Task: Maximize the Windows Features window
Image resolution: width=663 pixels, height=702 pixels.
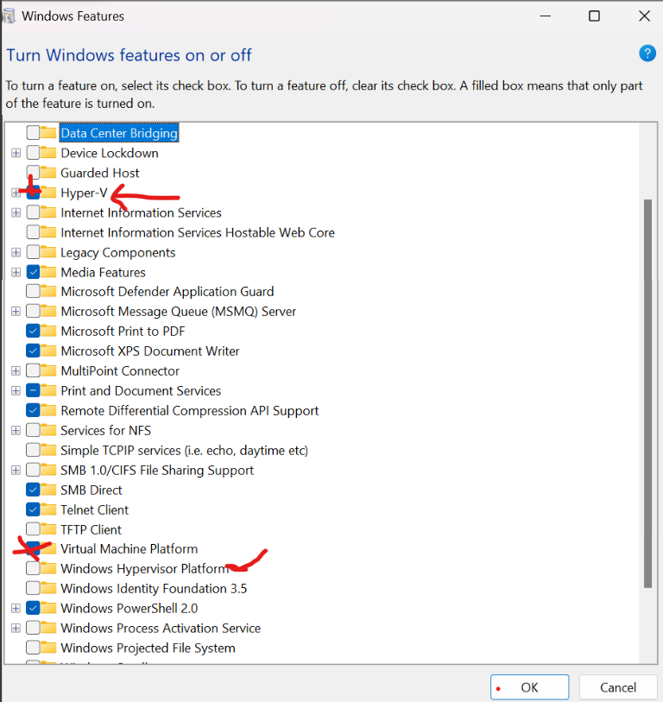Action: (x=594, y=16)
